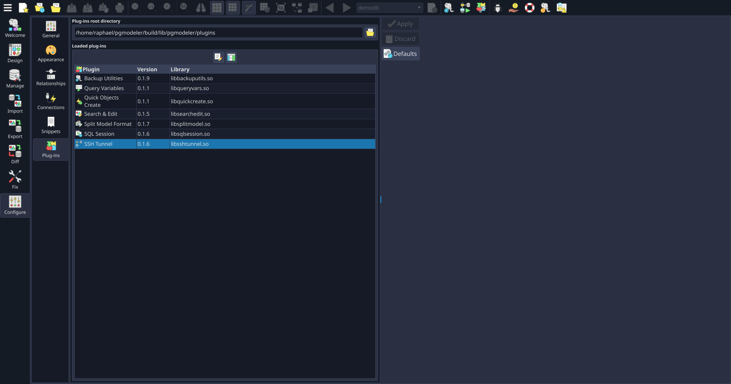Restore Defaults for plug-in settings
Image resolution: width=731 pixels, height=384 pixels.
(x=400, y=54)
